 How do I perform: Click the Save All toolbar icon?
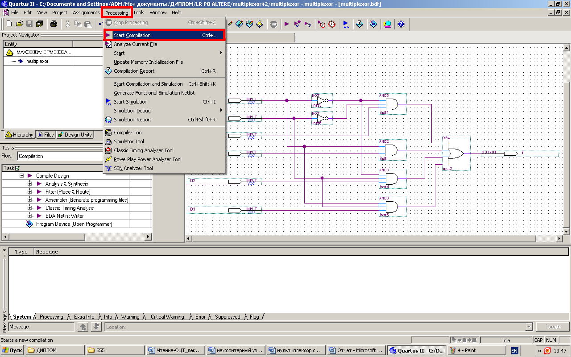point(40,24)
